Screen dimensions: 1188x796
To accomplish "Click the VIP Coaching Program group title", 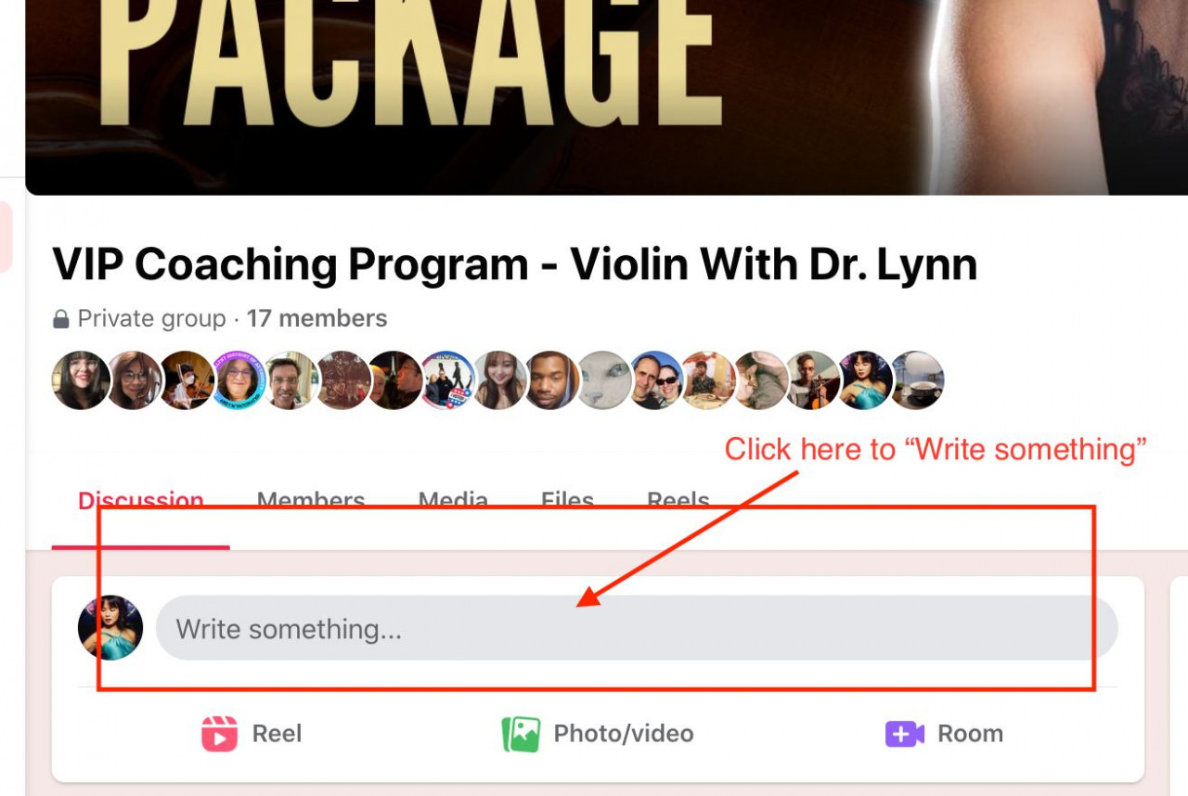I will [515, 264].
